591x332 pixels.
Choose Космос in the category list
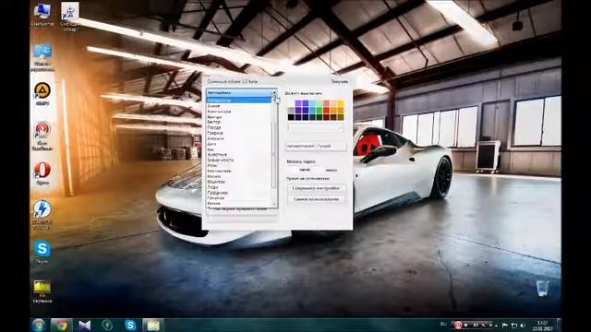[x=238, y=176]
